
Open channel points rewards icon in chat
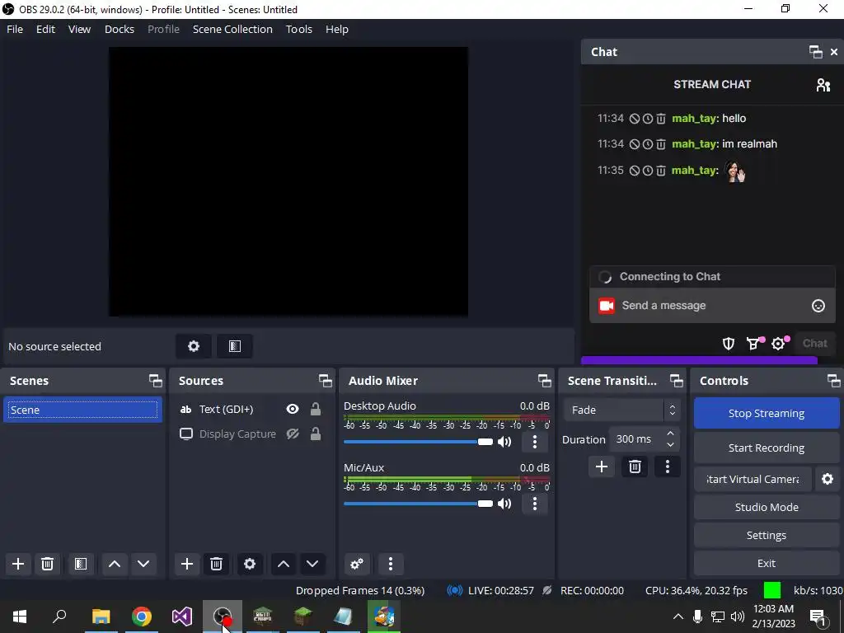pyautogui.click(x=753, y=344)
